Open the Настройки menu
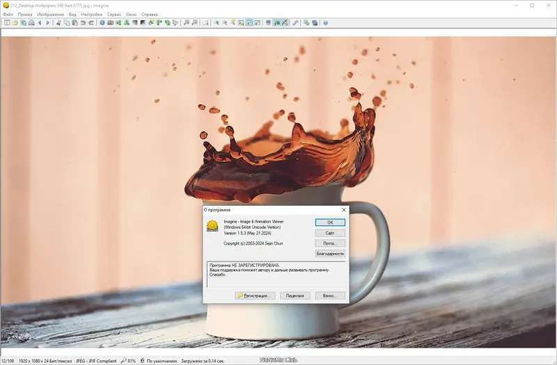Screen dimensions: 557x365 tap(91, 15)
